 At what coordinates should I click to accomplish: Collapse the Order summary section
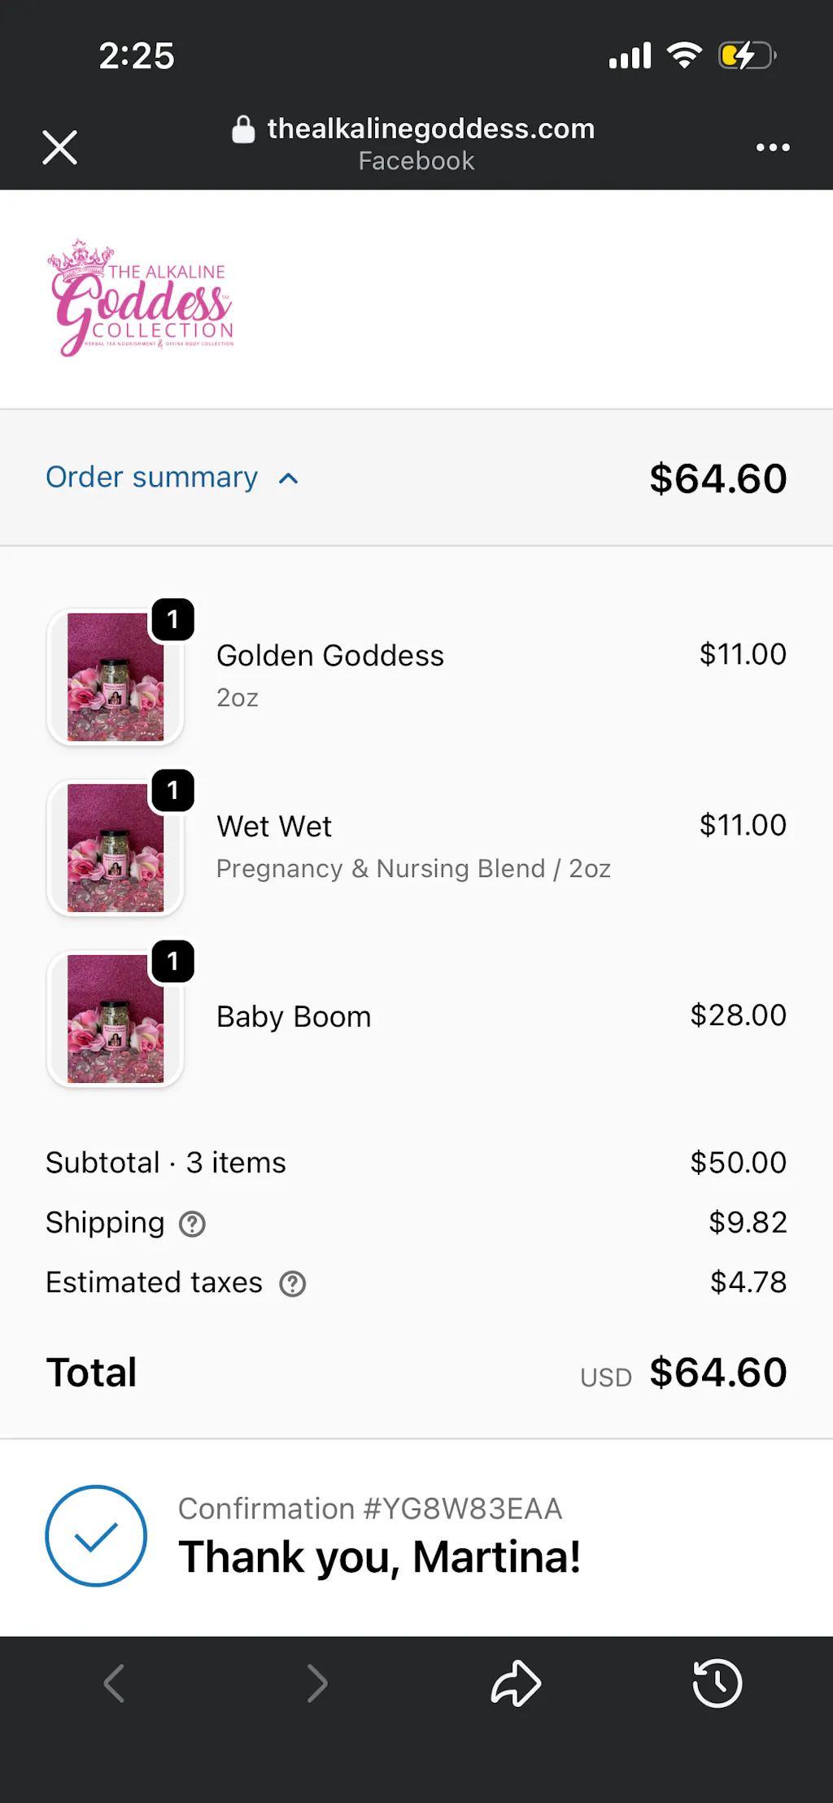pyautogui.click(x=152, y=478)
